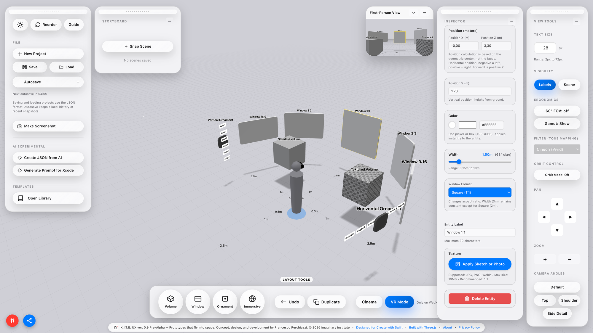Select Shoulder camera angle
Screen dimensions: 593x333
pyautogui.click(x=569, y=300)
